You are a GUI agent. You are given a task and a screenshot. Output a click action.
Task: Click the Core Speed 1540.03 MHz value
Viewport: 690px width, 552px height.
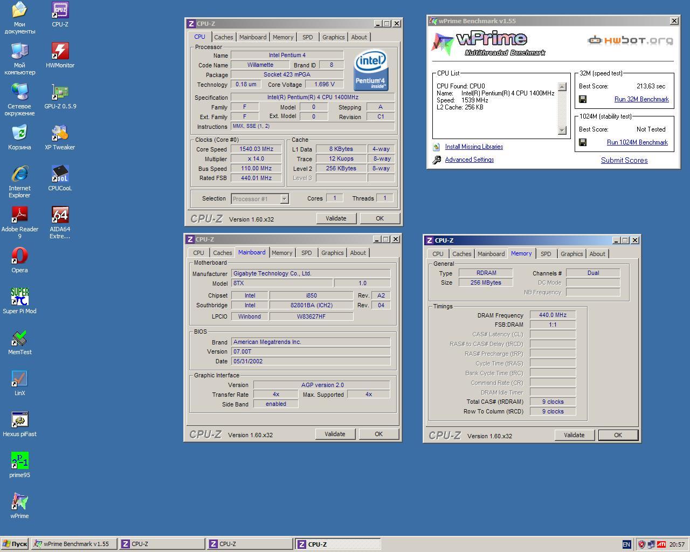(x=257, y=149)
